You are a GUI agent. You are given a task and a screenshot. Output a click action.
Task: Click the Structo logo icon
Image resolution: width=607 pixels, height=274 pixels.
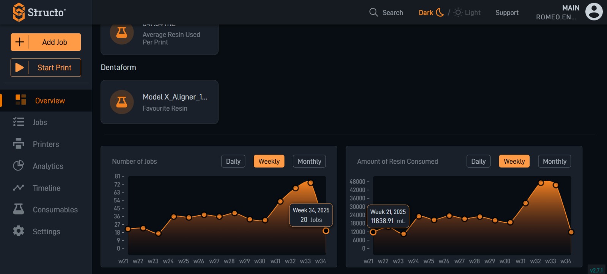coord(19,12)
